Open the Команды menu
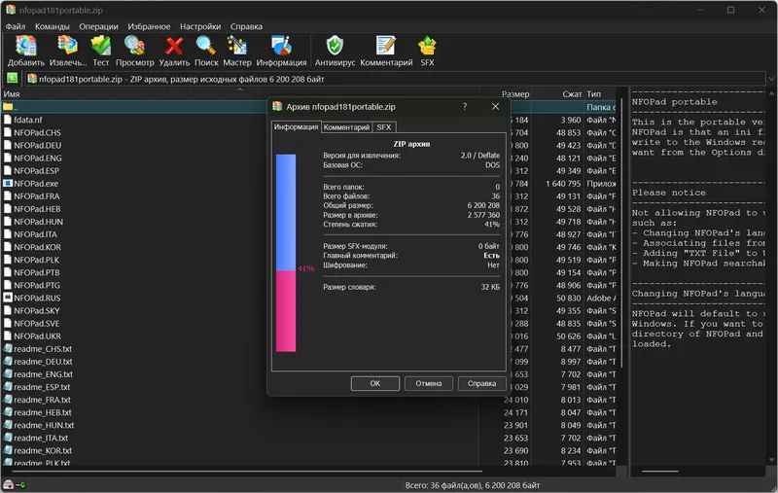 53,26
